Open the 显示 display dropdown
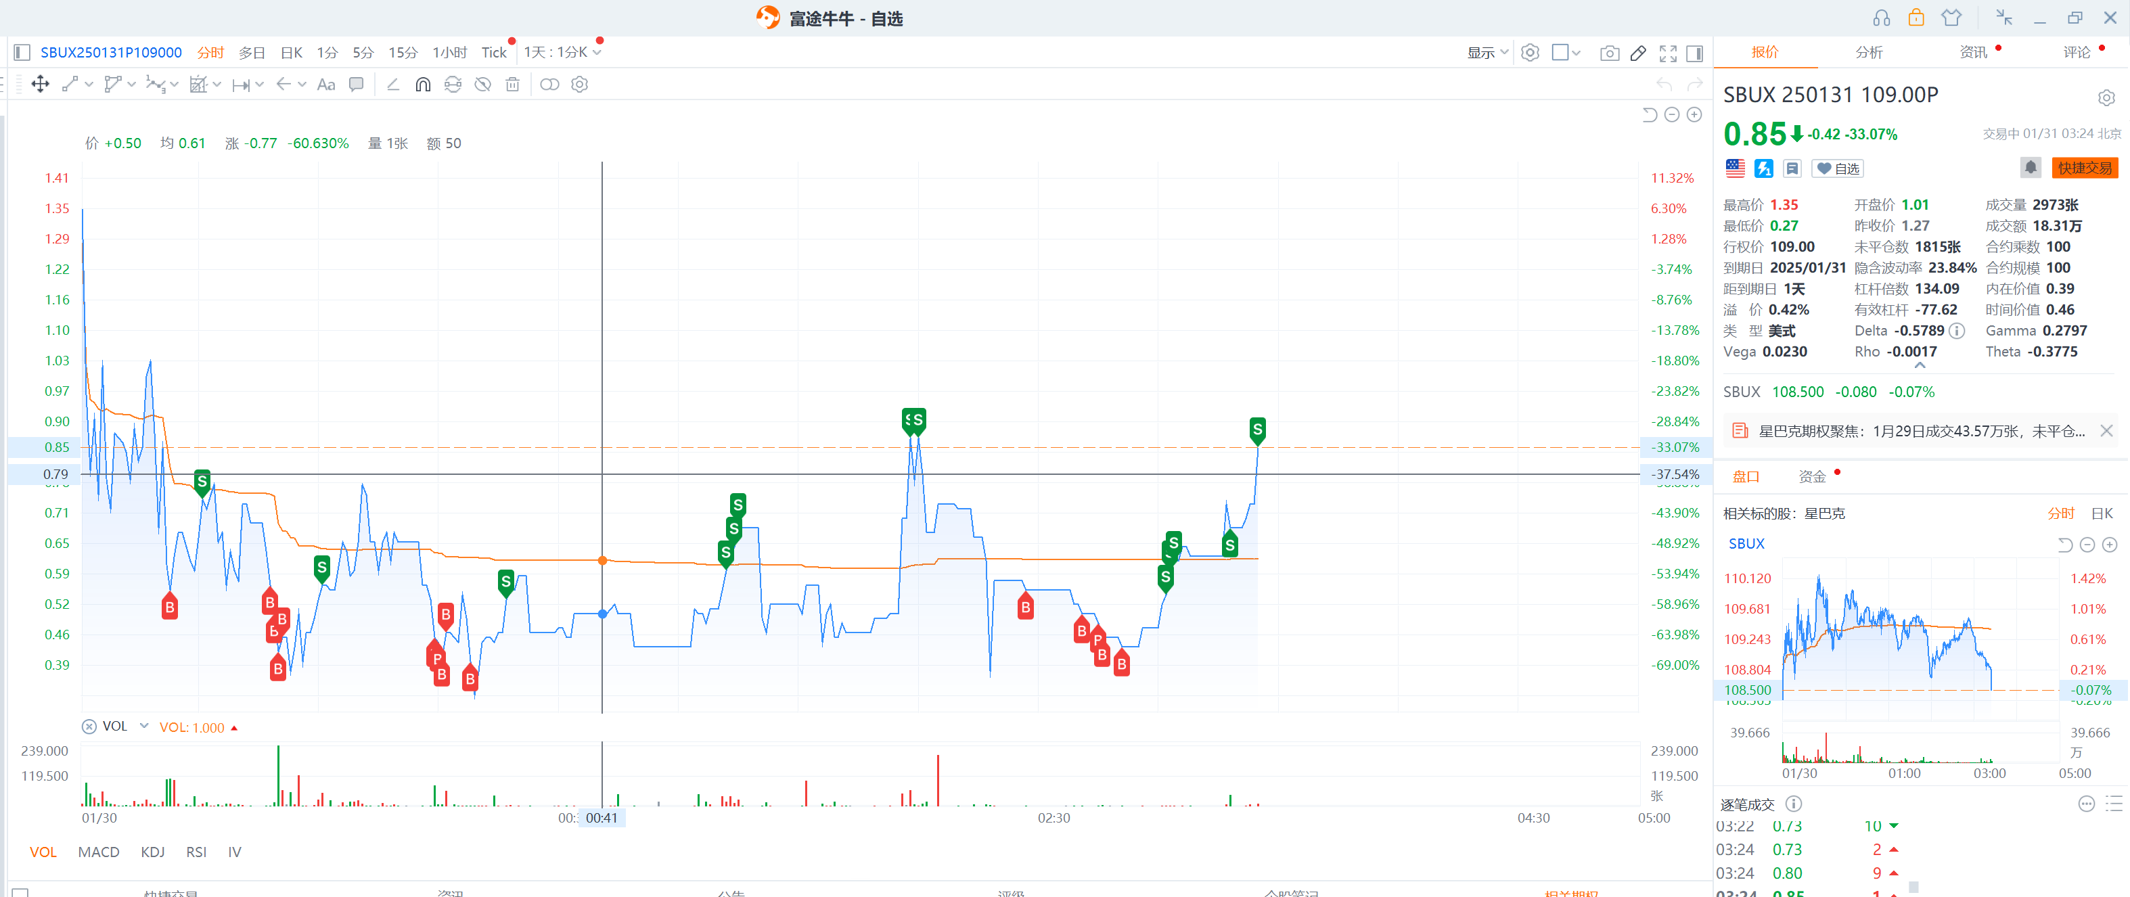 click(x=1487, y=53)
